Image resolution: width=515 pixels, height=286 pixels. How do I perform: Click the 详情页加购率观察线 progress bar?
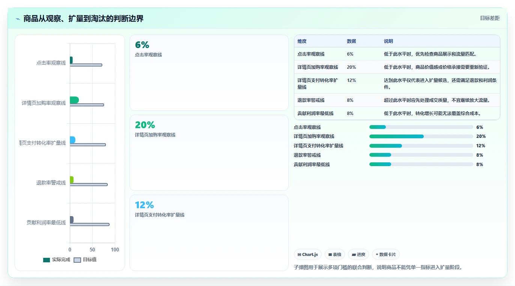421,136
